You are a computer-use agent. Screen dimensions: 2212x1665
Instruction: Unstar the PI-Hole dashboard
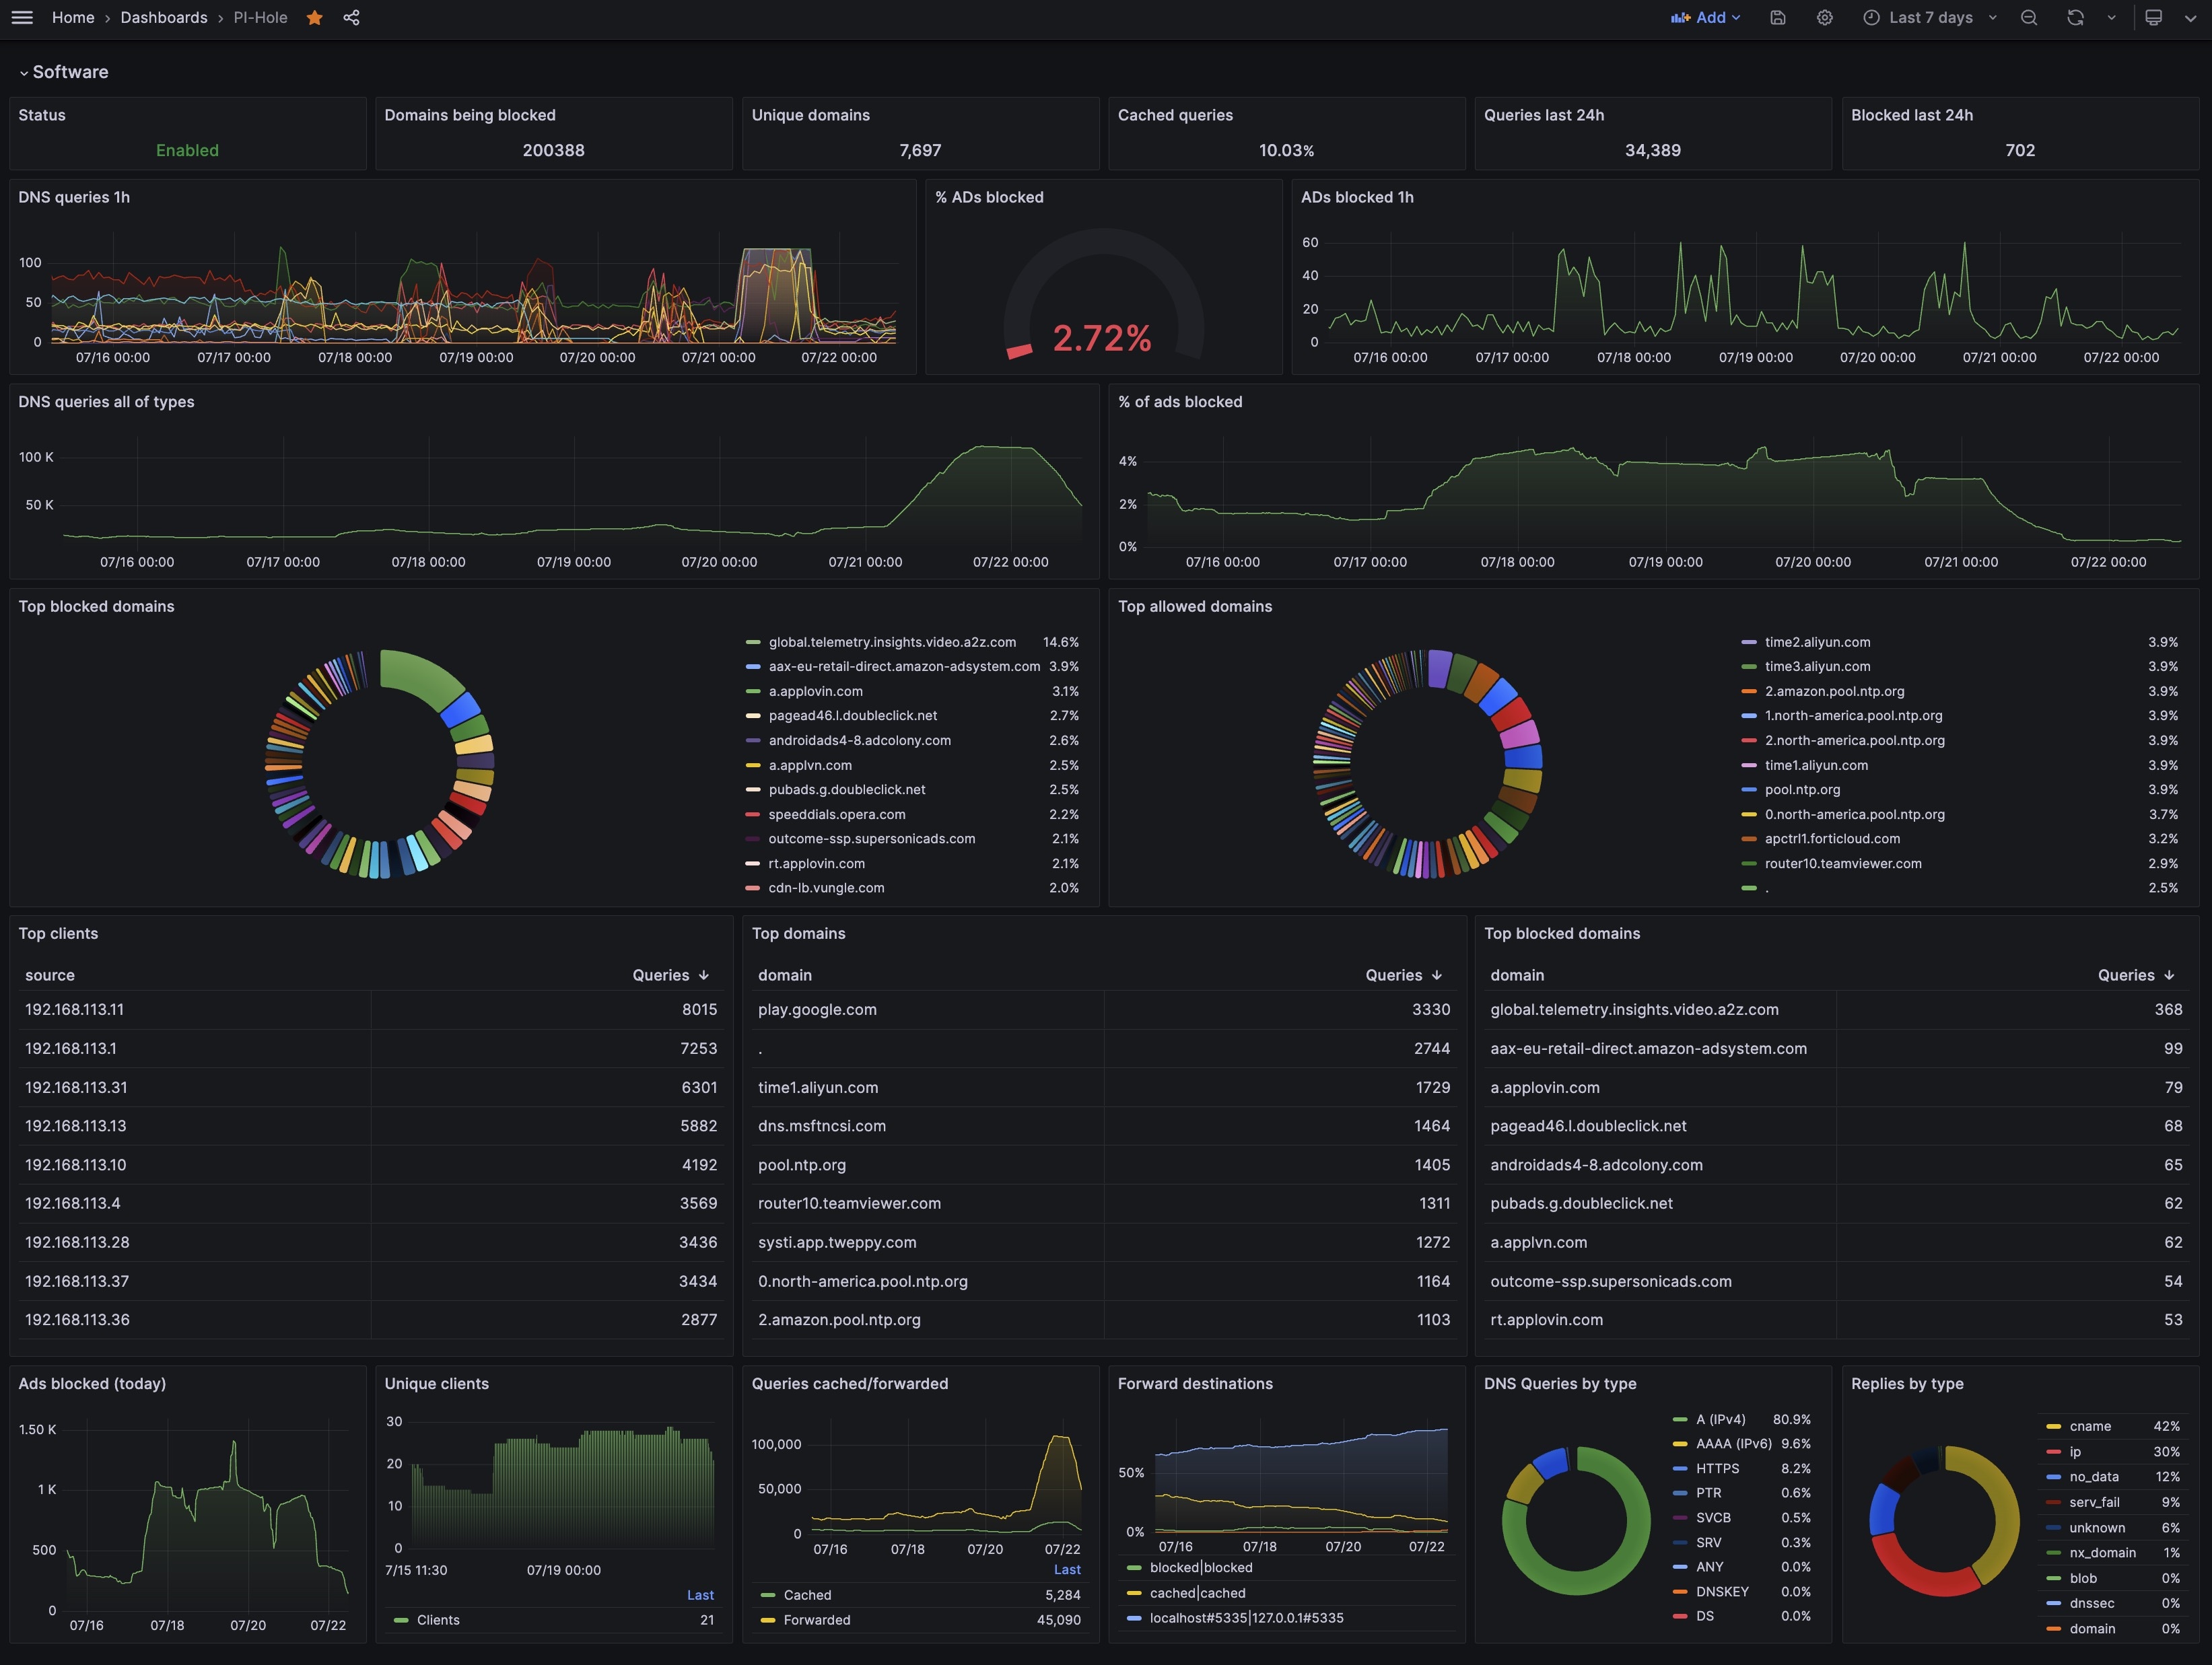click(x=314, y=17)
